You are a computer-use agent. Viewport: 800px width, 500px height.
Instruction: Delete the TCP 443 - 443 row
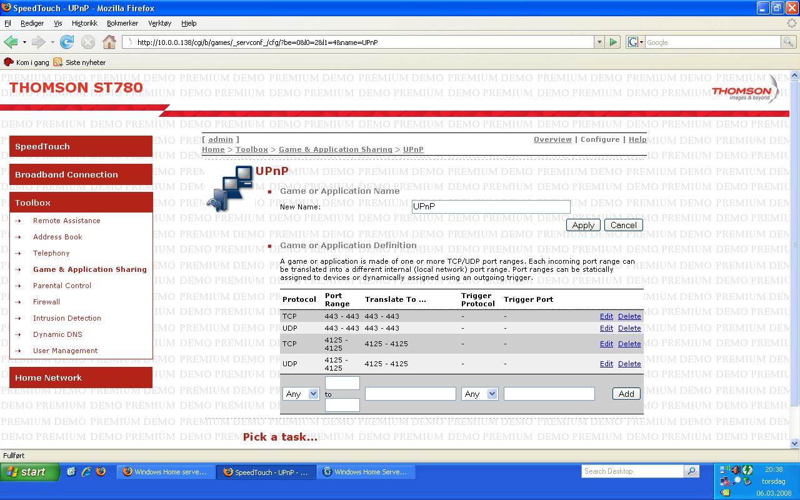pyautogui.click(x=629, y=316)
